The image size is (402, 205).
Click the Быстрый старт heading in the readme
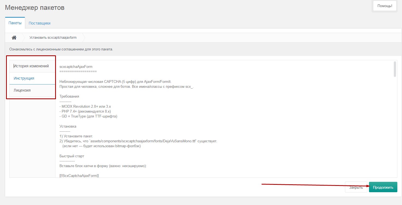(x=72, y=156)
